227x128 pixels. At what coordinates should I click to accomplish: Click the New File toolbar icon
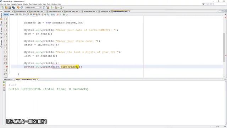(2, 7)
